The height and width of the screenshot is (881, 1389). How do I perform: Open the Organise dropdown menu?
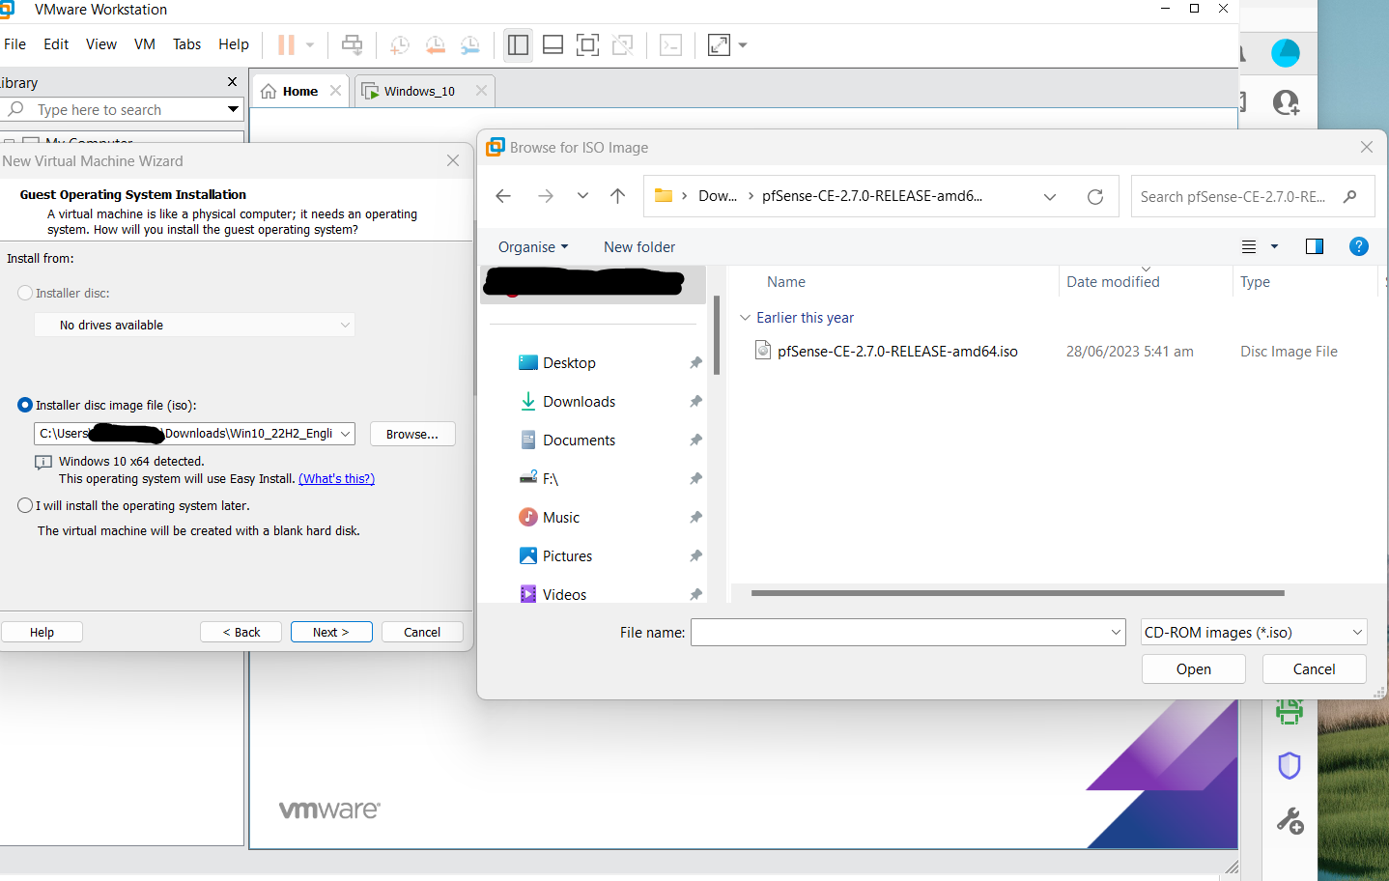coord(533,246)
